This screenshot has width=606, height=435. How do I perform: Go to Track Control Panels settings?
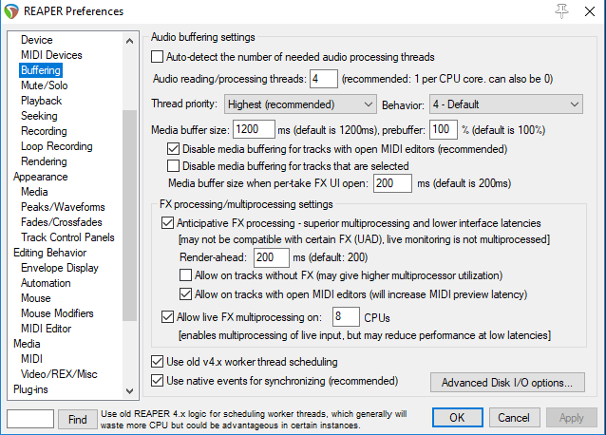pyautogui.click(x=67, y=237)
